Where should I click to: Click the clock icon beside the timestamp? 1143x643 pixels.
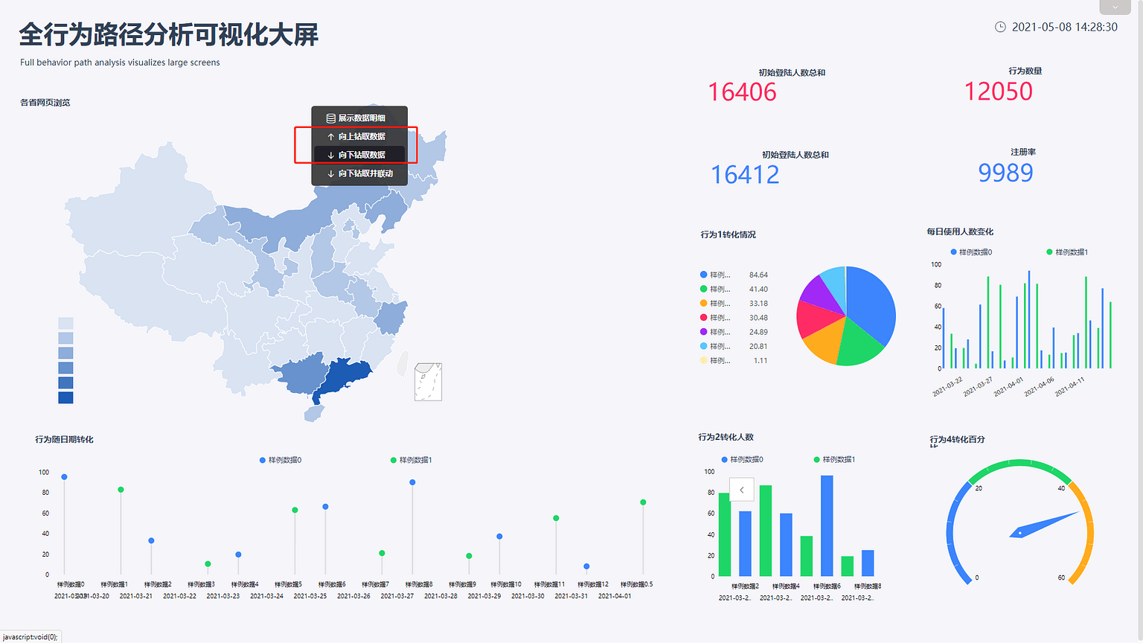coord(1000,27)
